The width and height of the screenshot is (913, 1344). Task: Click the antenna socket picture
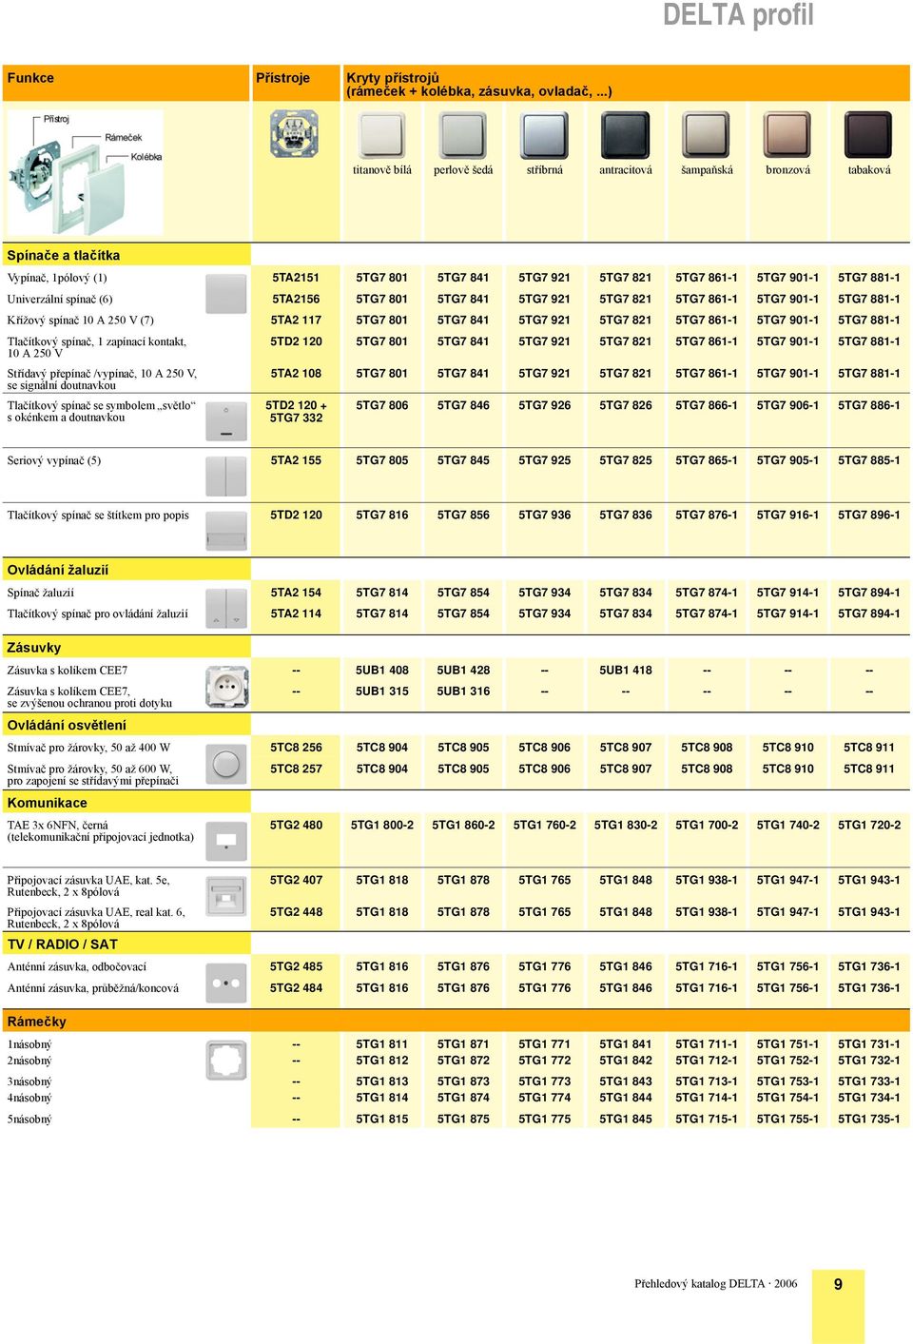[226, 983]
